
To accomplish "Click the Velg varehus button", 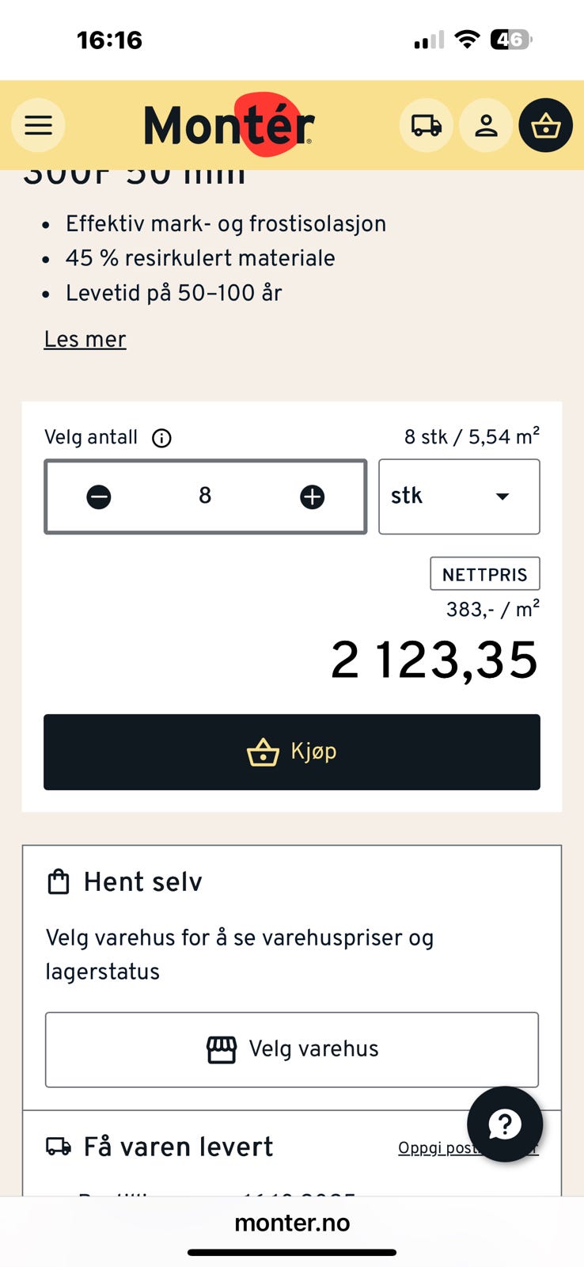I will [x=292, y=1049].
